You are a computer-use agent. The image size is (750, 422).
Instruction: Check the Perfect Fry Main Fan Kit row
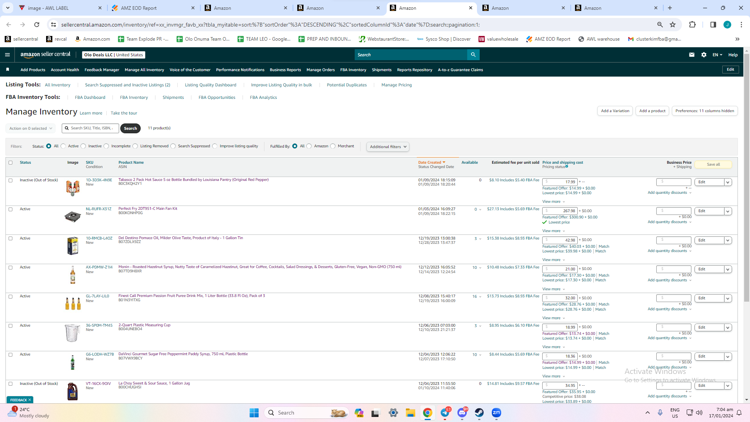(x=11, y=209)
